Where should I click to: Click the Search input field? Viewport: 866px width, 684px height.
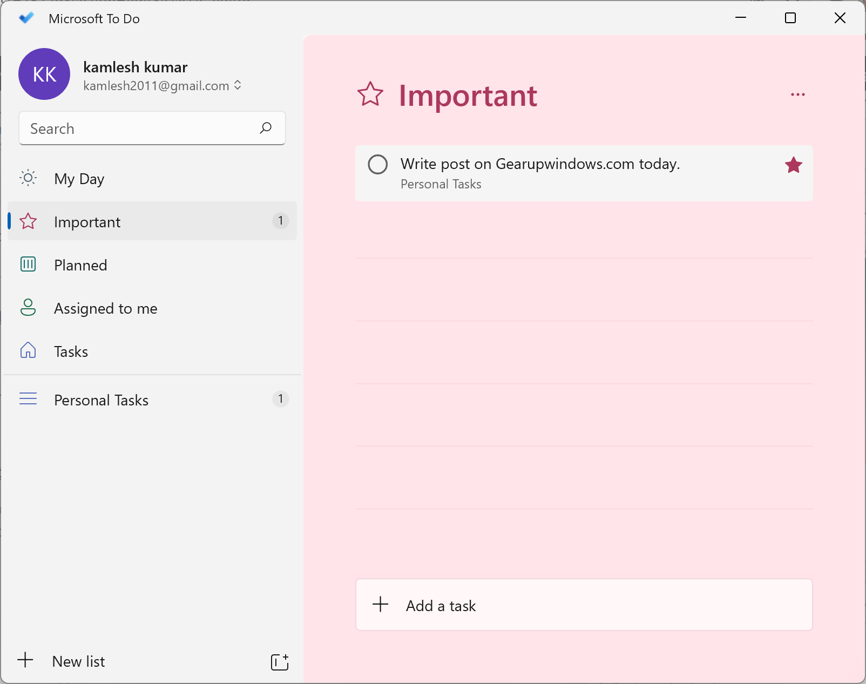152,128
